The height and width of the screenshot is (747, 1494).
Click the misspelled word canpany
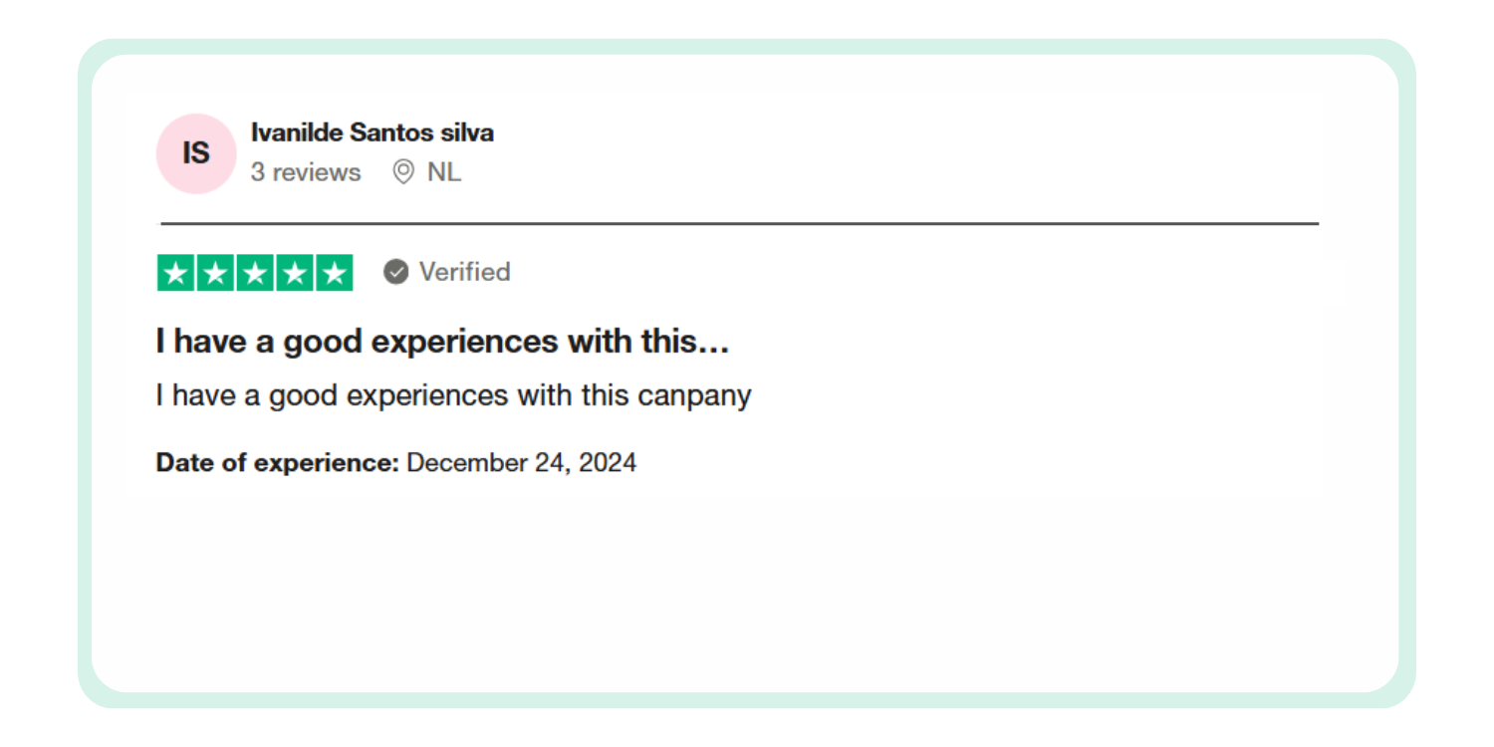point(694,395)
